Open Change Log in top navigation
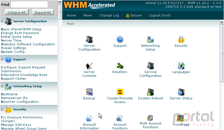 pyautogui.click(x=109, y=15)
